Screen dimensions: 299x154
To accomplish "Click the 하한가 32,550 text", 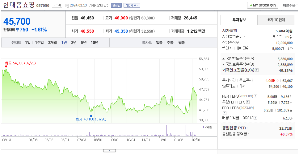I will coord(142,31).
